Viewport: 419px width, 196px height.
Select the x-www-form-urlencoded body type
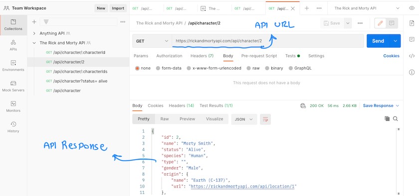214,68
